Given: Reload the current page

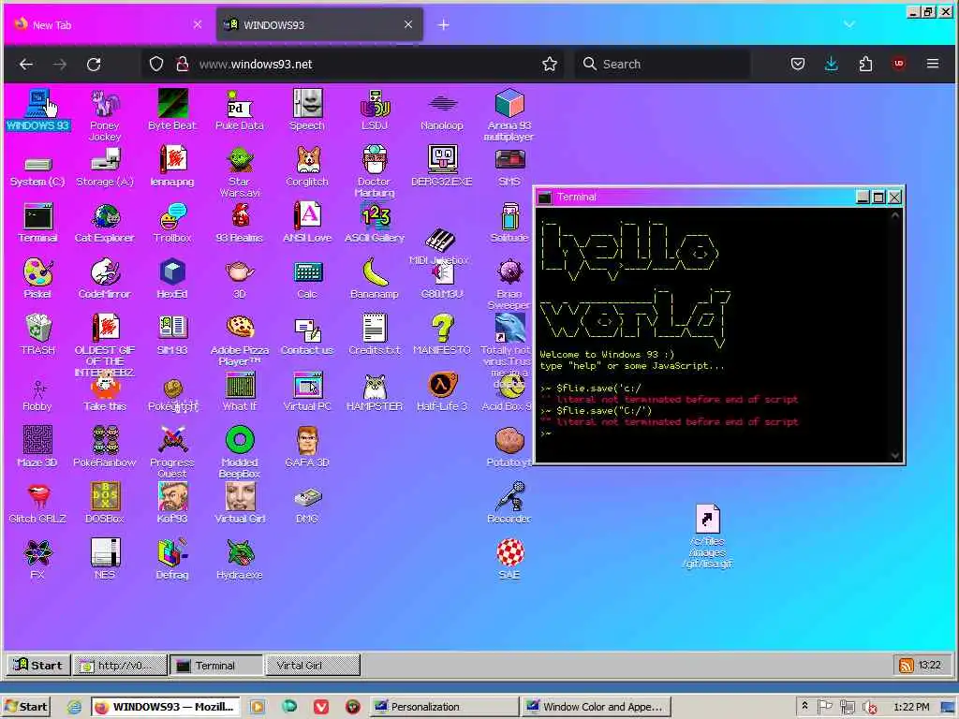Looking at the screenshot, I should coord(94,65).
